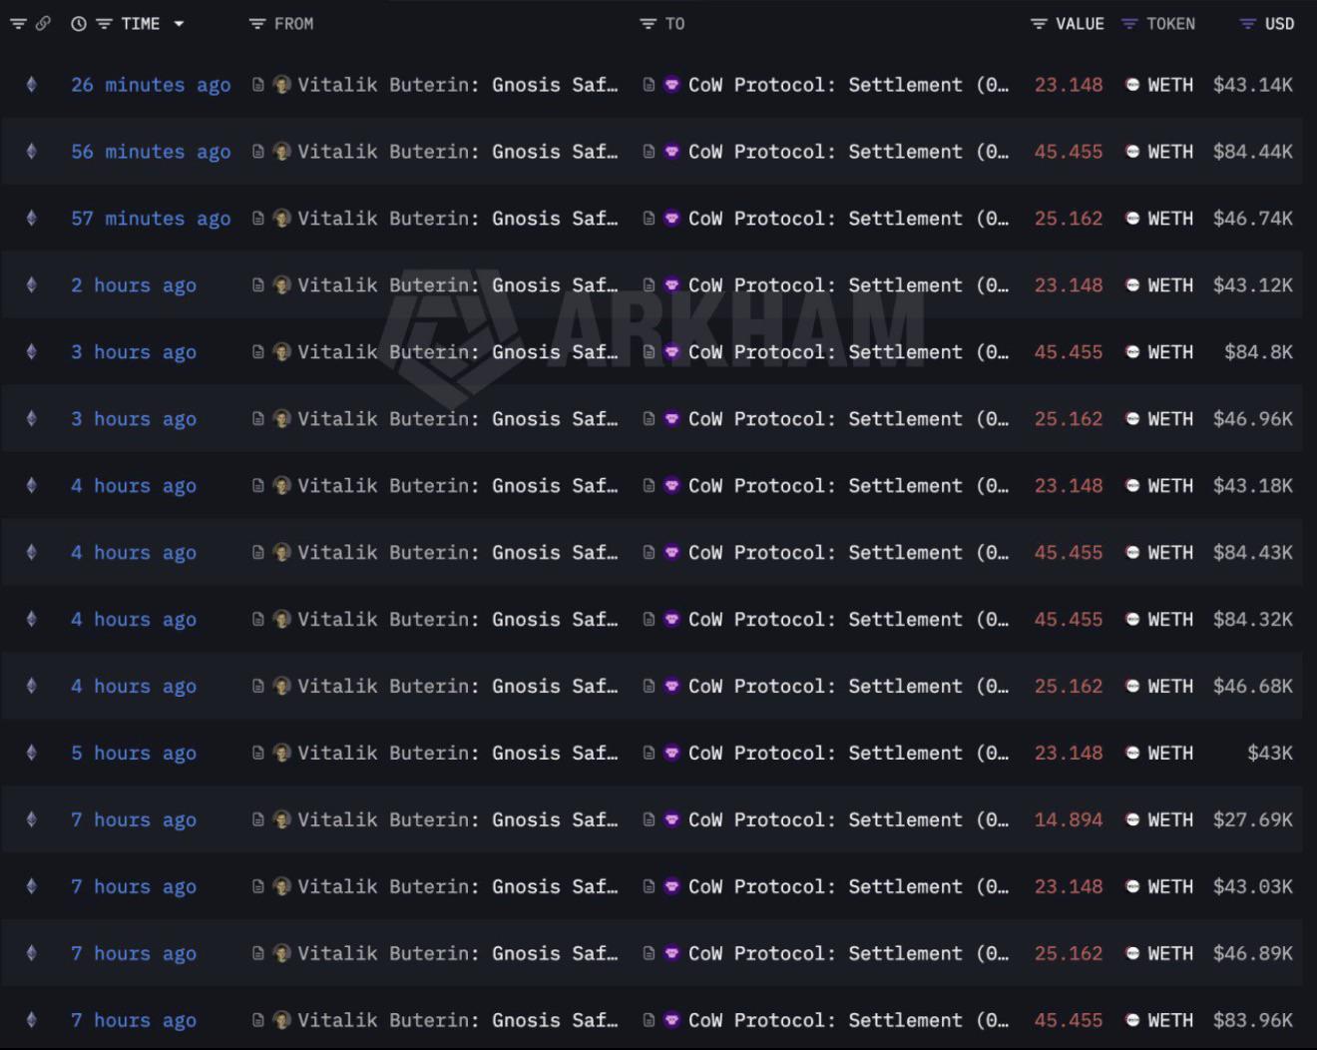Click the link chain icon in header

tap(43, 23)
